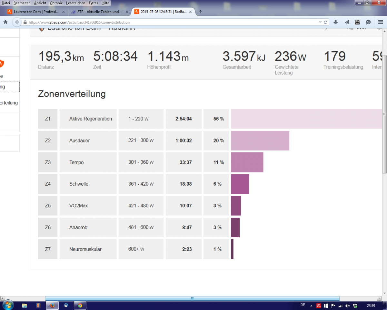Click the face-shaped addon icon in toolbar

[357, 22]
